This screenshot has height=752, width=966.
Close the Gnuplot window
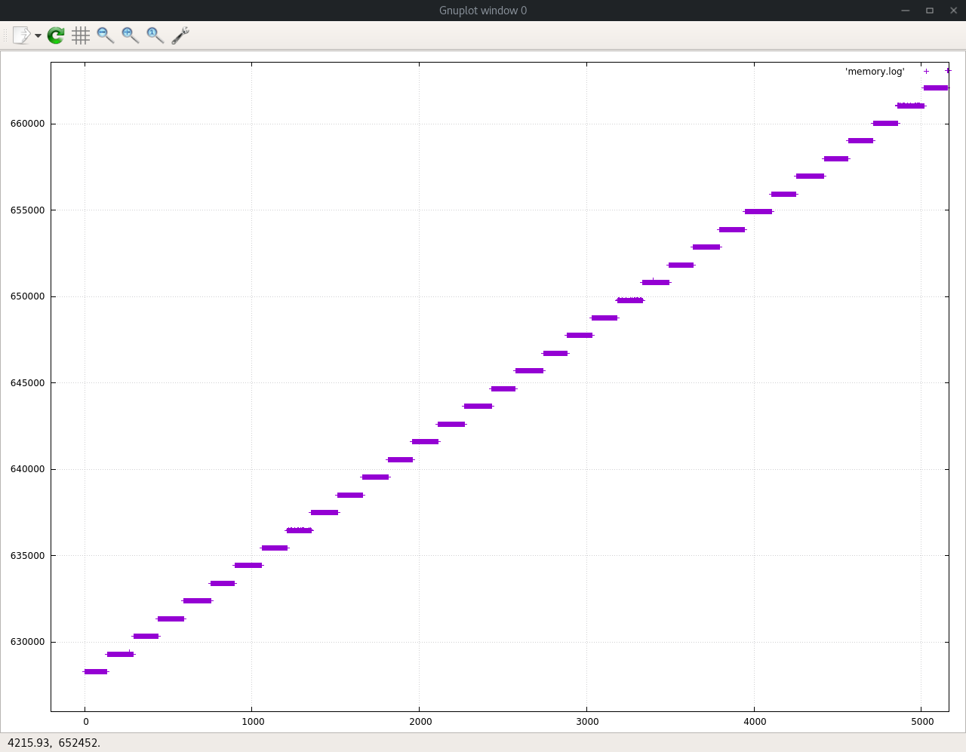click(954, 11)
